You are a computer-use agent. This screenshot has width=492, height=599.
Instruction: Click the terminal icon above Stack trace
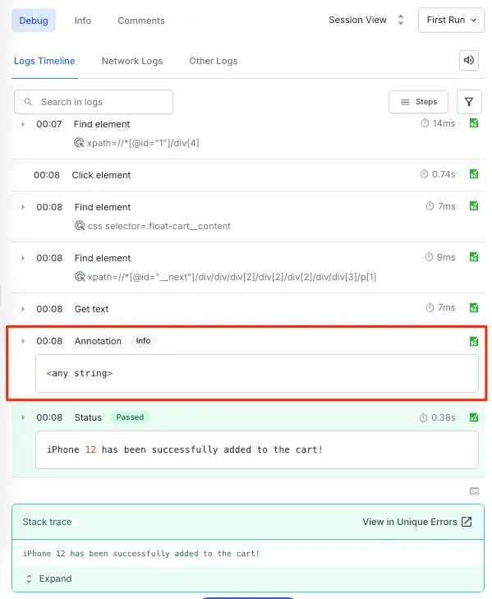(x=474, y=491)
